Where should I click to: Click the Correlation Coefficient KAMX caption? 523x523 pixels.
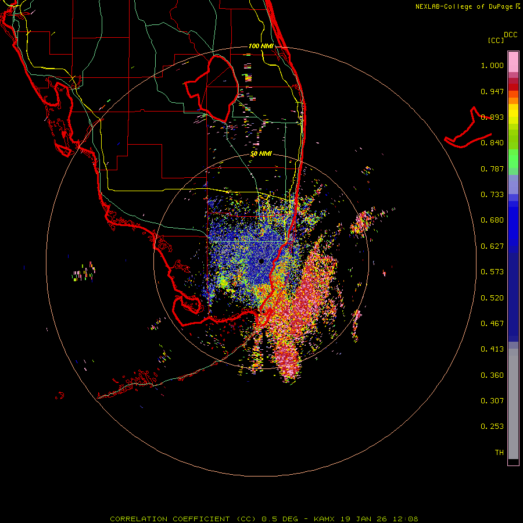tap(264, 519)
